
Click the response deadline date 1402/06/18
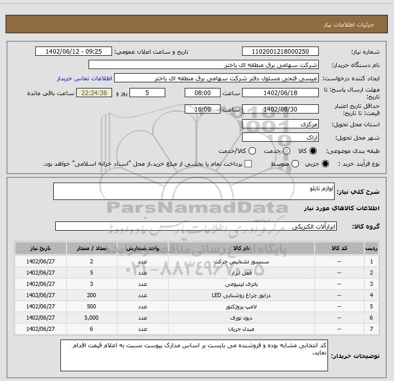280,93
